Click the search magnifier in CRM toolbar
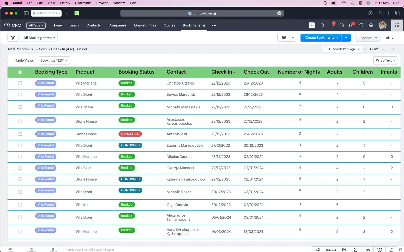Screen dimensions: 404x252 [x=322, y=25]
